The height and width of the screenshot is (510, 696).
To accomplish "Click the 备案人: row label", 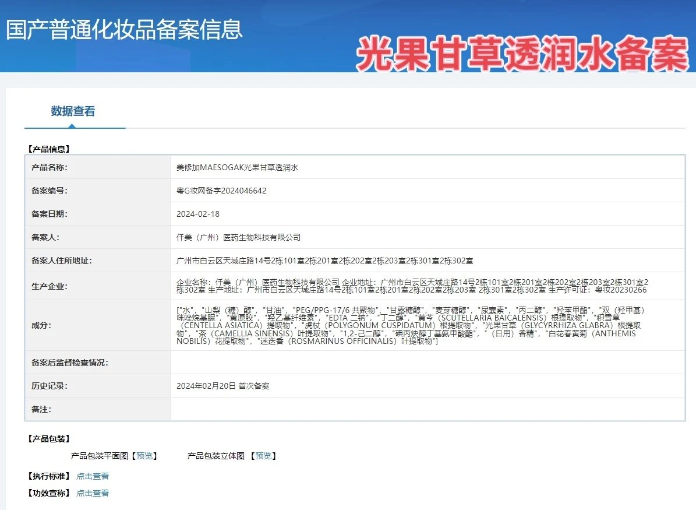I will point(45,237).
